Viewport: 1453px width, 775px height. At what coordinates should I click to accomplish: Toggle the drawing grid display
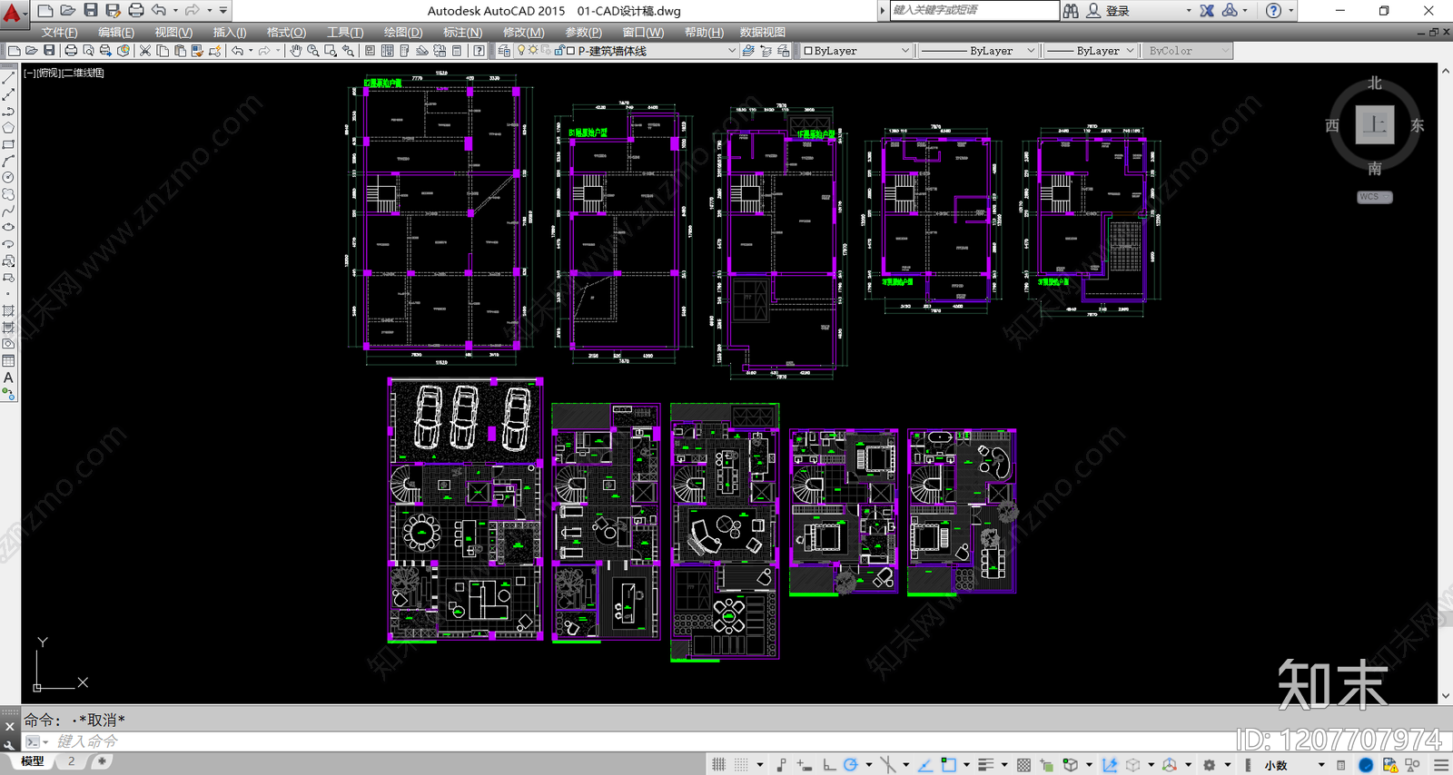(719, 765)
